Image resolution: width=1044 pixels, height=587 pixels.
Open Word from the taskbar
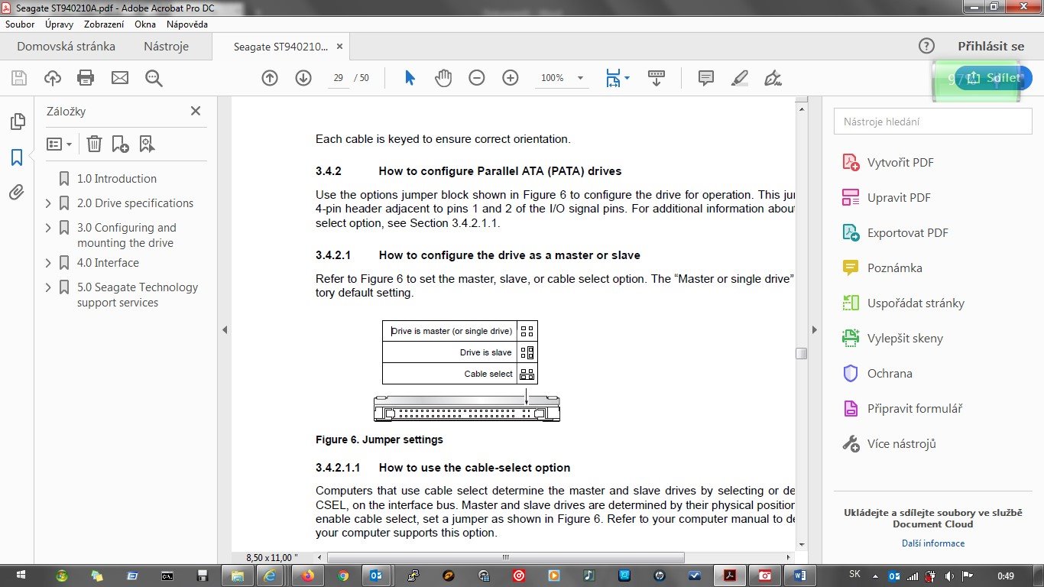click(x=800, y=576)
